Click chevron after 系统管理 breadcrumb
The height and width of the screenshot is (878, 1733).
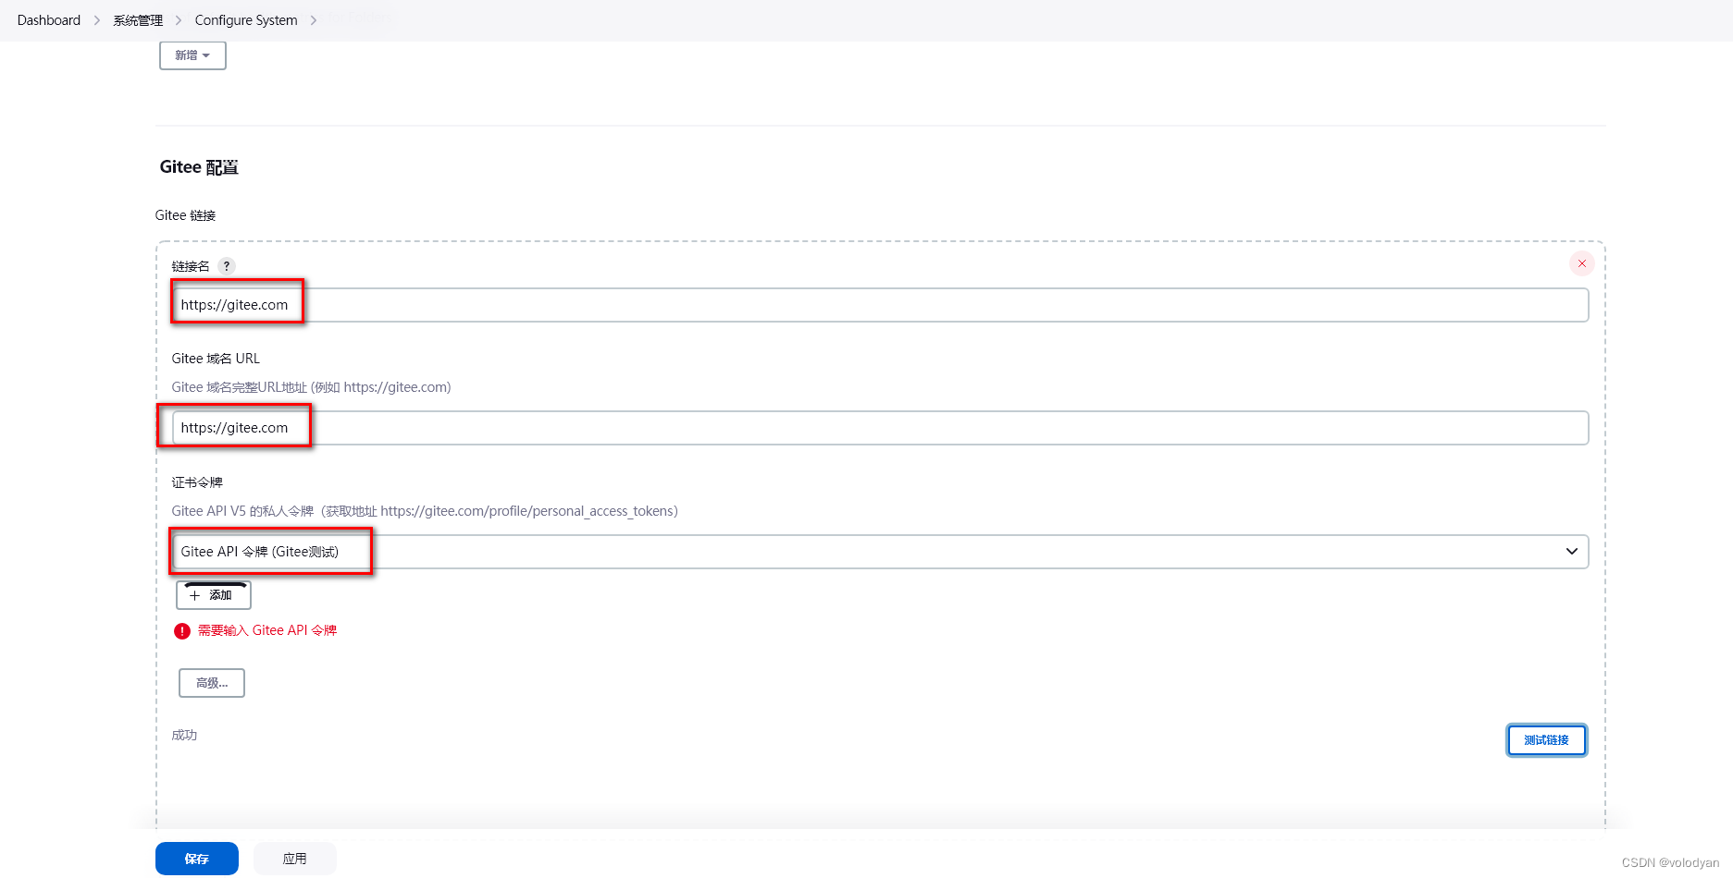click(179, 20)
